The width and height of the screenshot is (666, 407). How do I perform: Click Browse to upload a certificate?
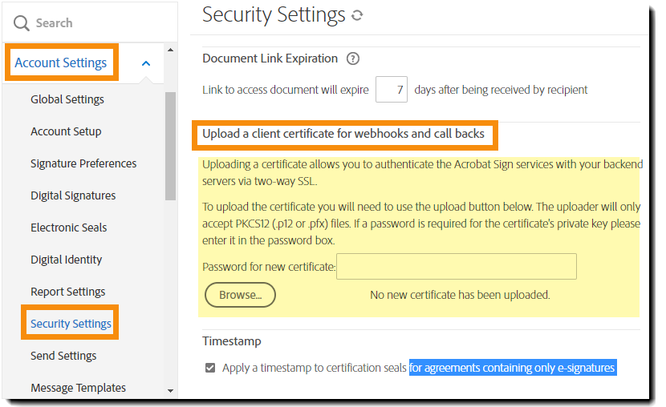click(x=241, y=295)
